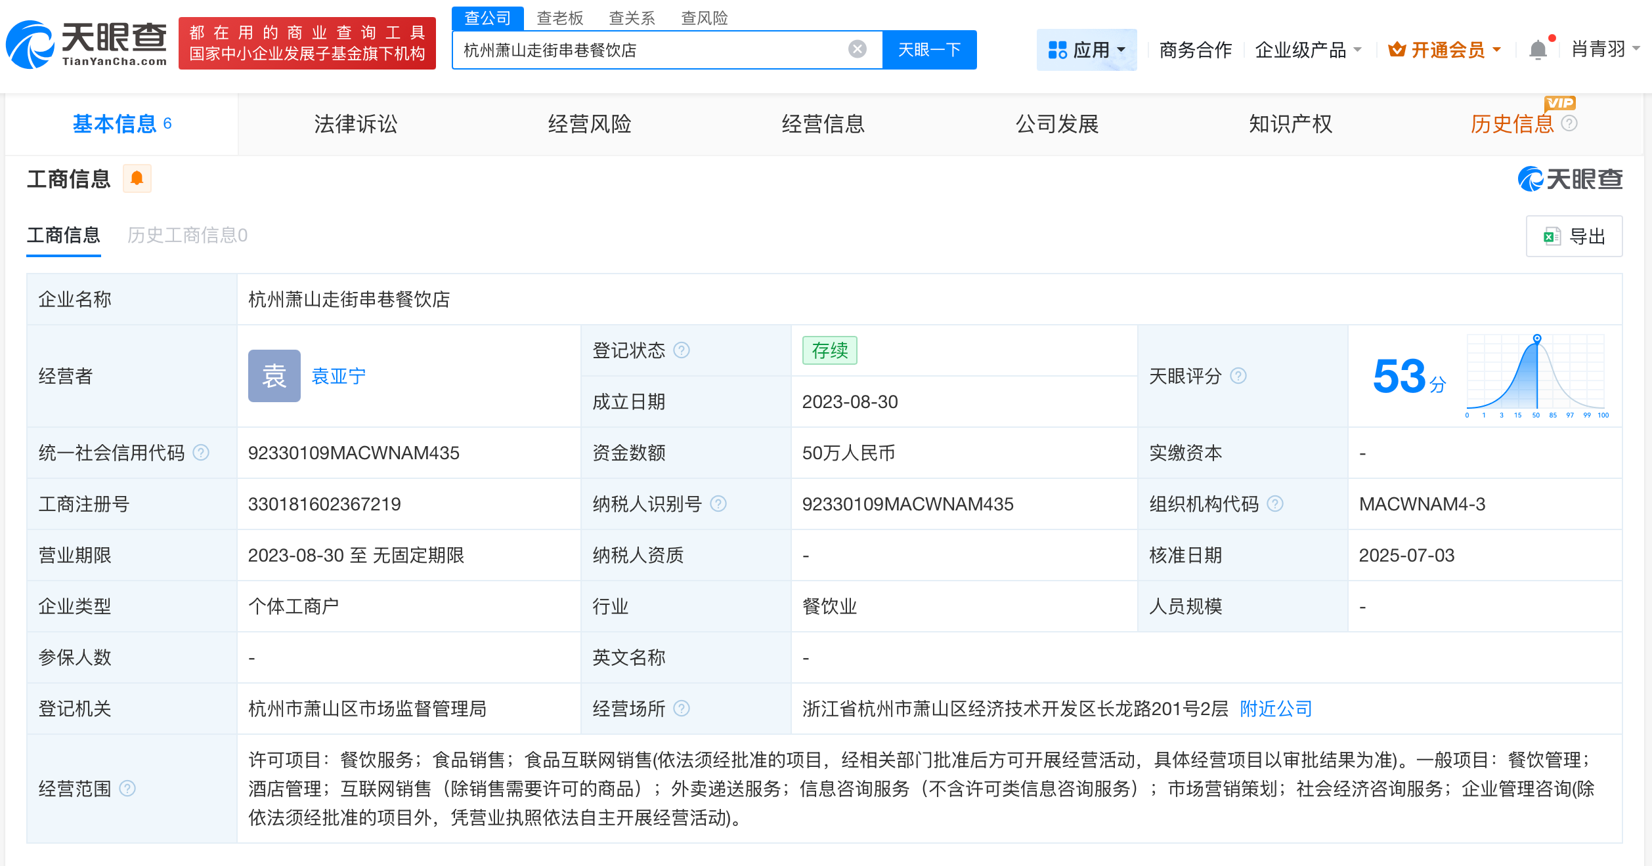Switch to the 查老板 tab
1652x866 pixels.
[559, 18]
